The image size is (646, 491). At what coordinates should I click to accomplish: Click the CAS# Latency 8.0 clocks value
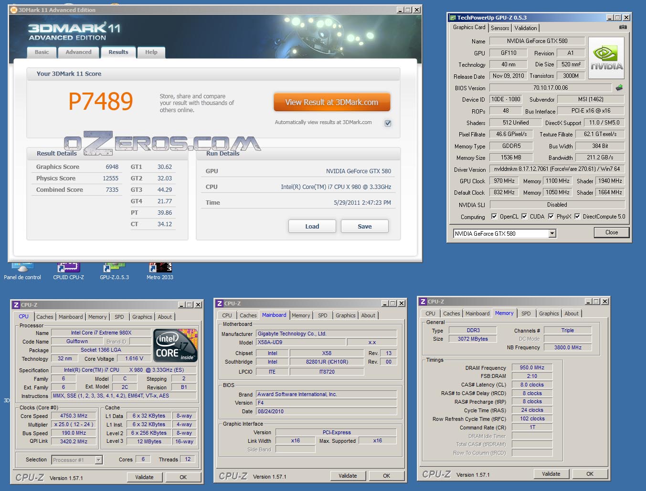(x=532, y=385)
